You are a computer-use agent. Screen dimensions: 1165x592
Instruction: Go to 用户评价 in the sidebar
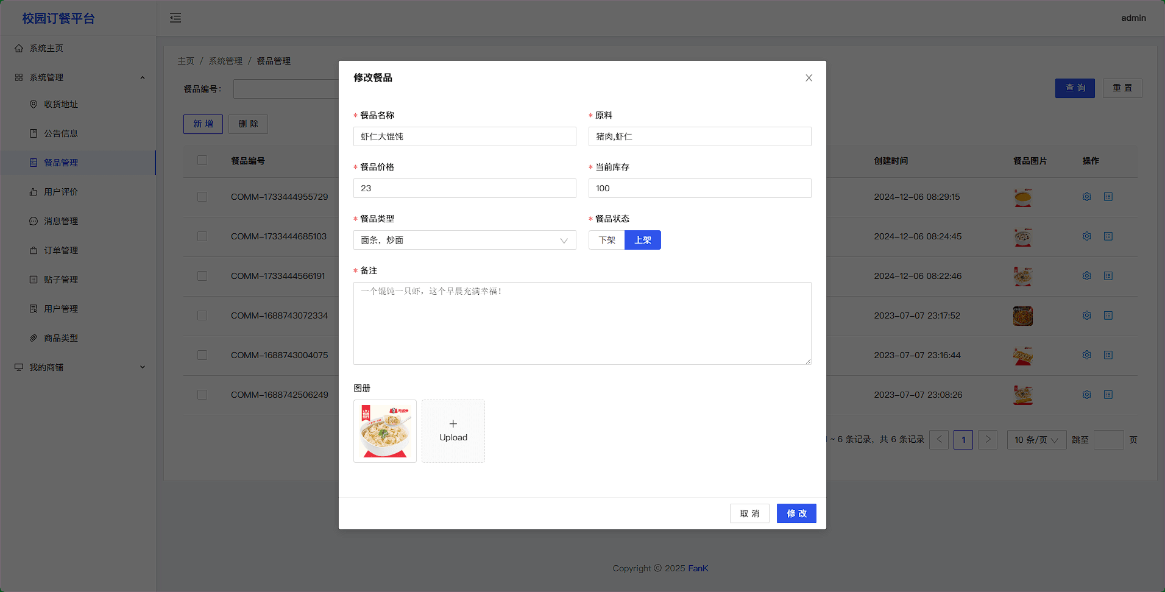pos(61,192)
